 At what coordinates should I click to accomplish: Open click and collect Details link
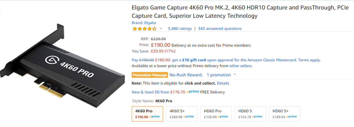tap(223, 83)
